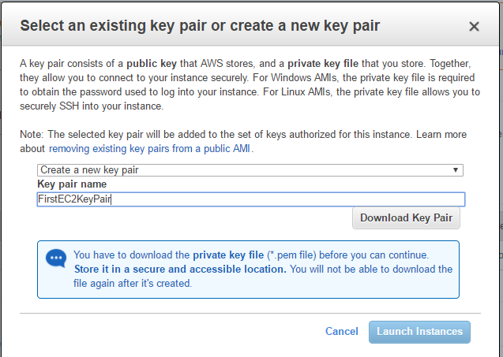Click the blue speech bubble info icon

56,258
